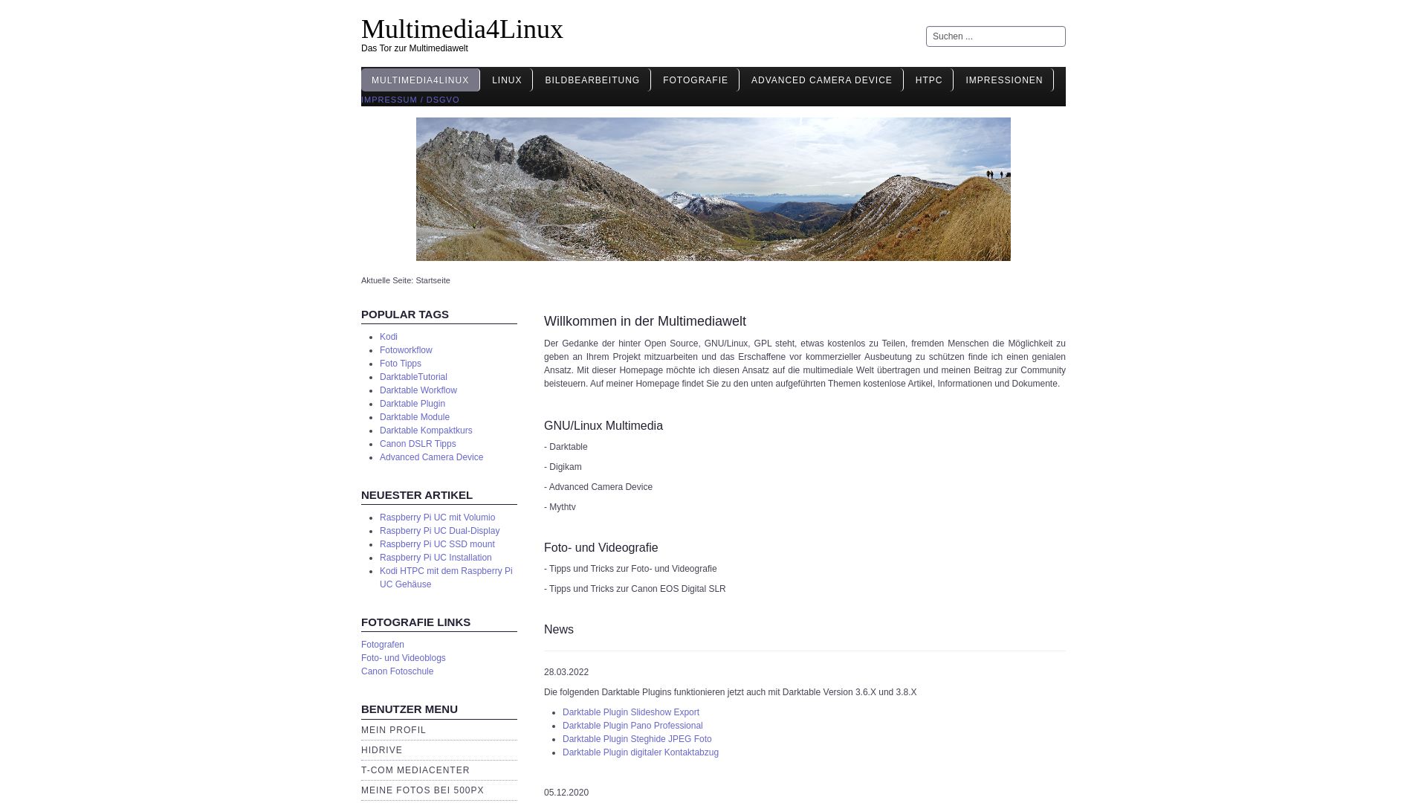The height and width of the screenshot is (803, 1427).
Task: Click the BILDBEARBEITUNG navigation link
Action: [x=592, y=80]
